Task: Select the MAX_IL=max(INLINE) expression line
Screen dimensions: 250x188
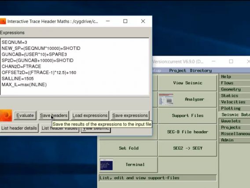Action: [24, 85]
